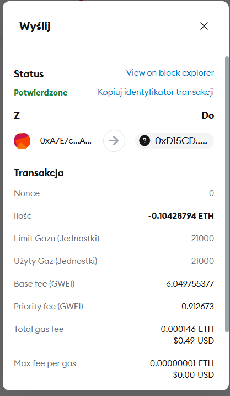Click the Limit Gazu value 21000
230x396 pixels.
[202, 239]
